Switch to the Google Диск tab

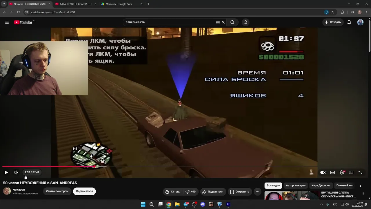point(122,4)
